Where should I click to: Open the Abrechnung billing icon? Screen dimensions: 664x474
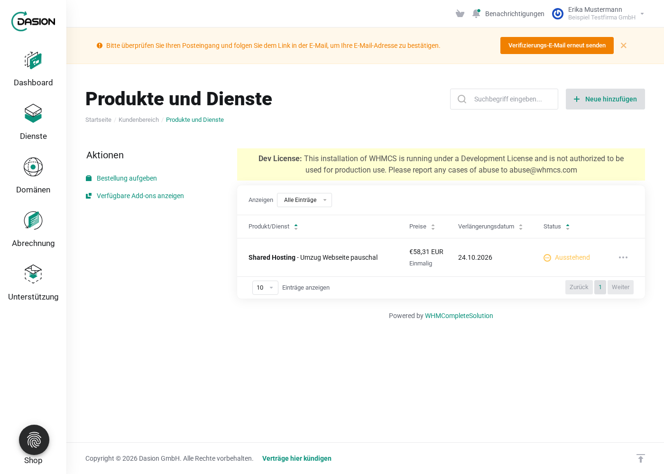pos(33,220)
